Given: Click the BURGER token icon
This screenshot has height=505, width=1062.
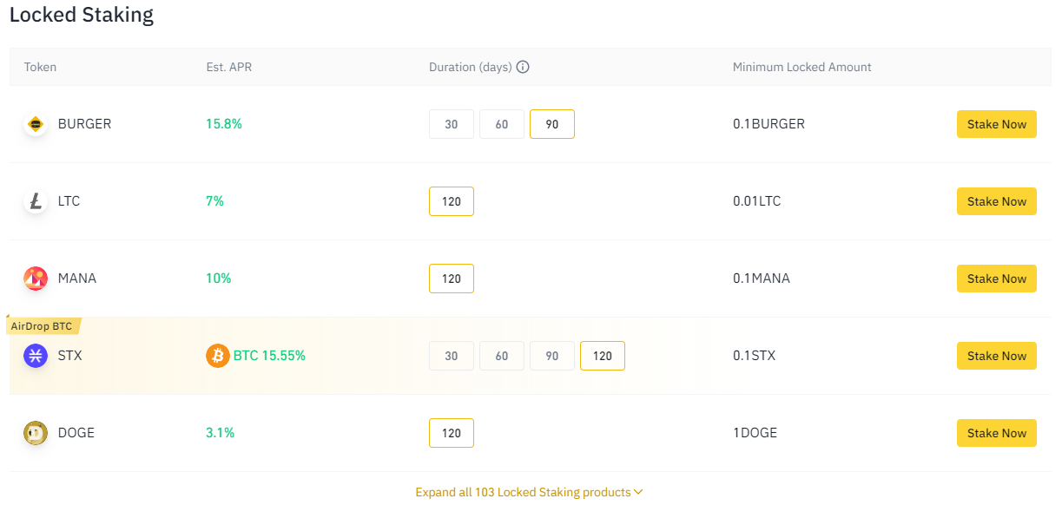Looking at the screenshot, I should click(x=36, y=124).
